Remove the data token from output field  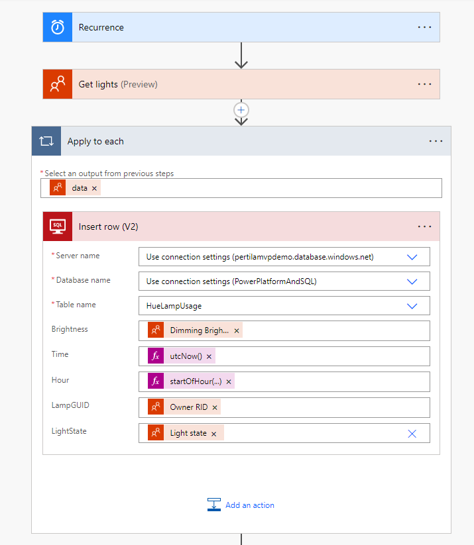pos(94,189)
